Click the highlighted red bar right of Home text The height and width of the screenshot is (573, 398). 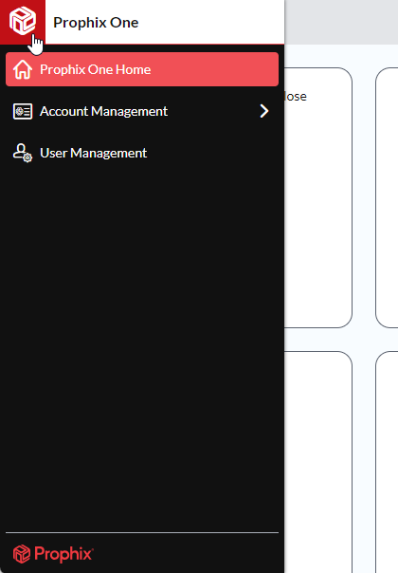click(x=215, y=69)
